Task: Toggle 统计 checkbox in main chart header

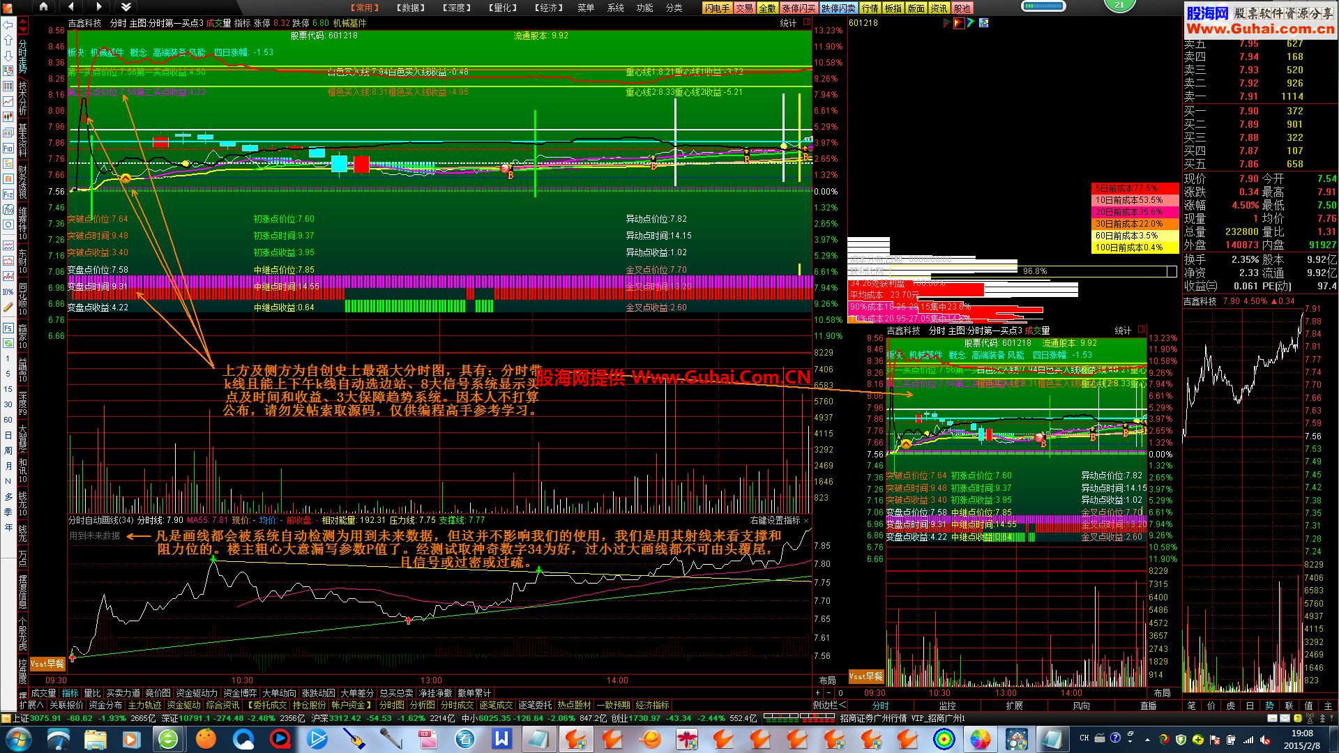Action: 807,22
